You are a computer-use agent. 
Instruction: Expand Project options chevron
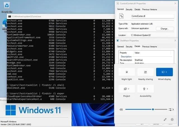pos(129,89)
